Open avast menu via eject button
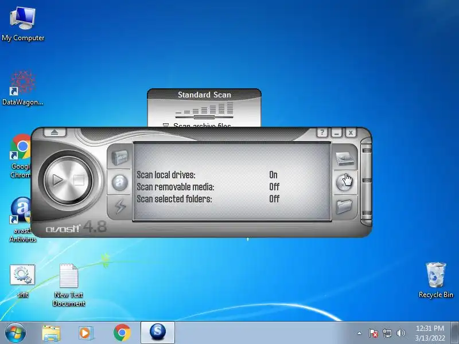The image size is (459, 344). point(55,132)
